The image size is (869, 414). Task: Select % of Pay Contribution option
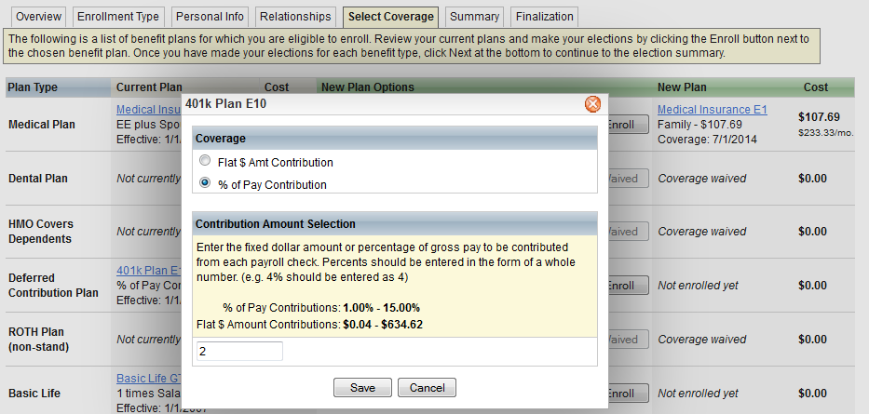pyautogui.click(x=205, y=184)
